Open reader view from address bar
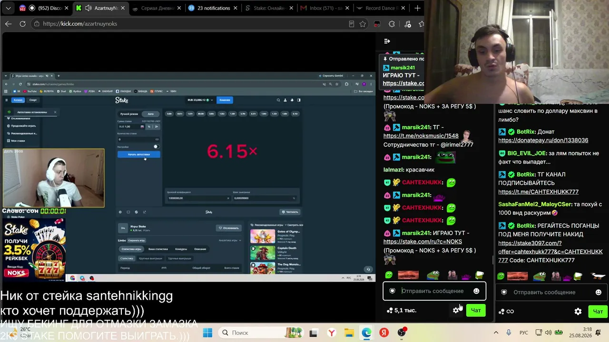 pyautogui.click(x=352, y=24)
